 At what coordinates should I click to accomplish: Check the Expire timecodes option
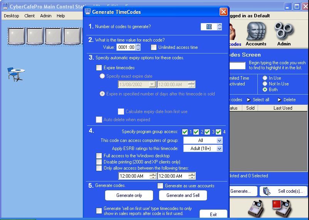(x=99, y=68)
